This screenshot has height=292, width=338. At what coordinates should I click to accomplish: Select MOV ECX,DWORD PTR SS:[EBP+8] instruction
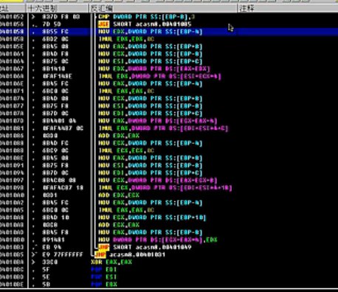pyautogui.click(x=151, y=99)
